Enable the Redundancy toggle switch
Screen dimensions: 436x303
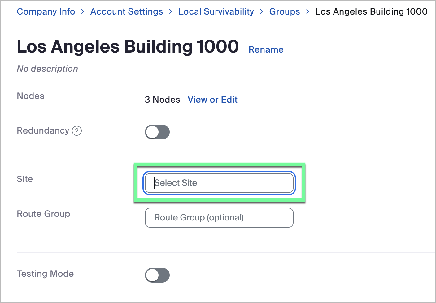[157, 132]
